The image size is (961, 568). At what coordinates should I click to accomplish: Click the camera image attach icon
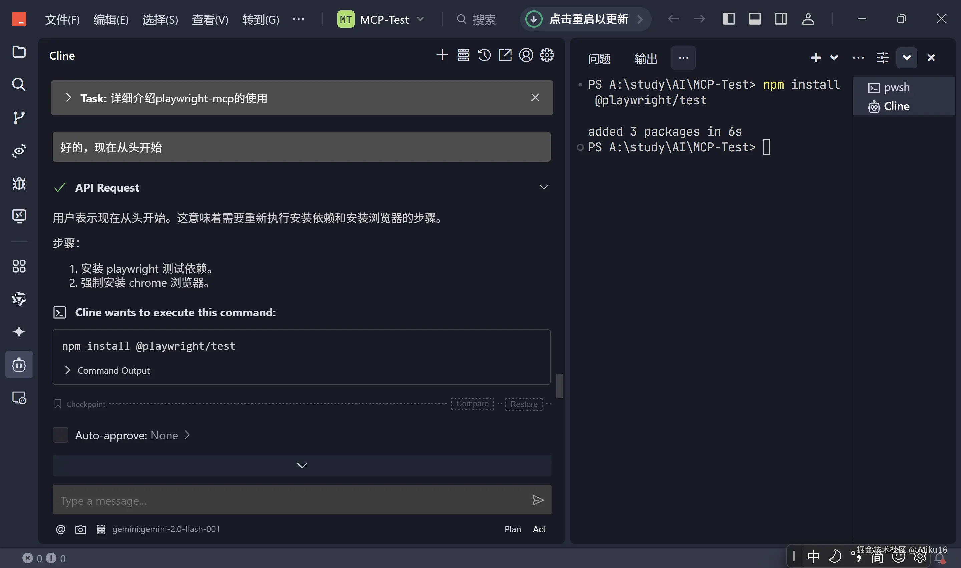[x=80, y=529]
